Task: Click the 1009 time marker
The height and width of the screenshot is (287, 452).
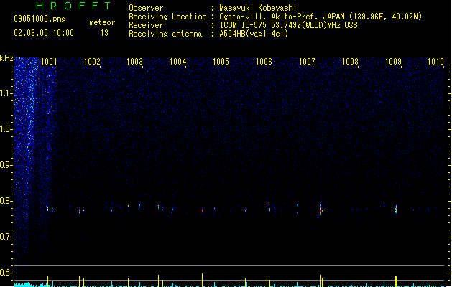Action: 393,62
